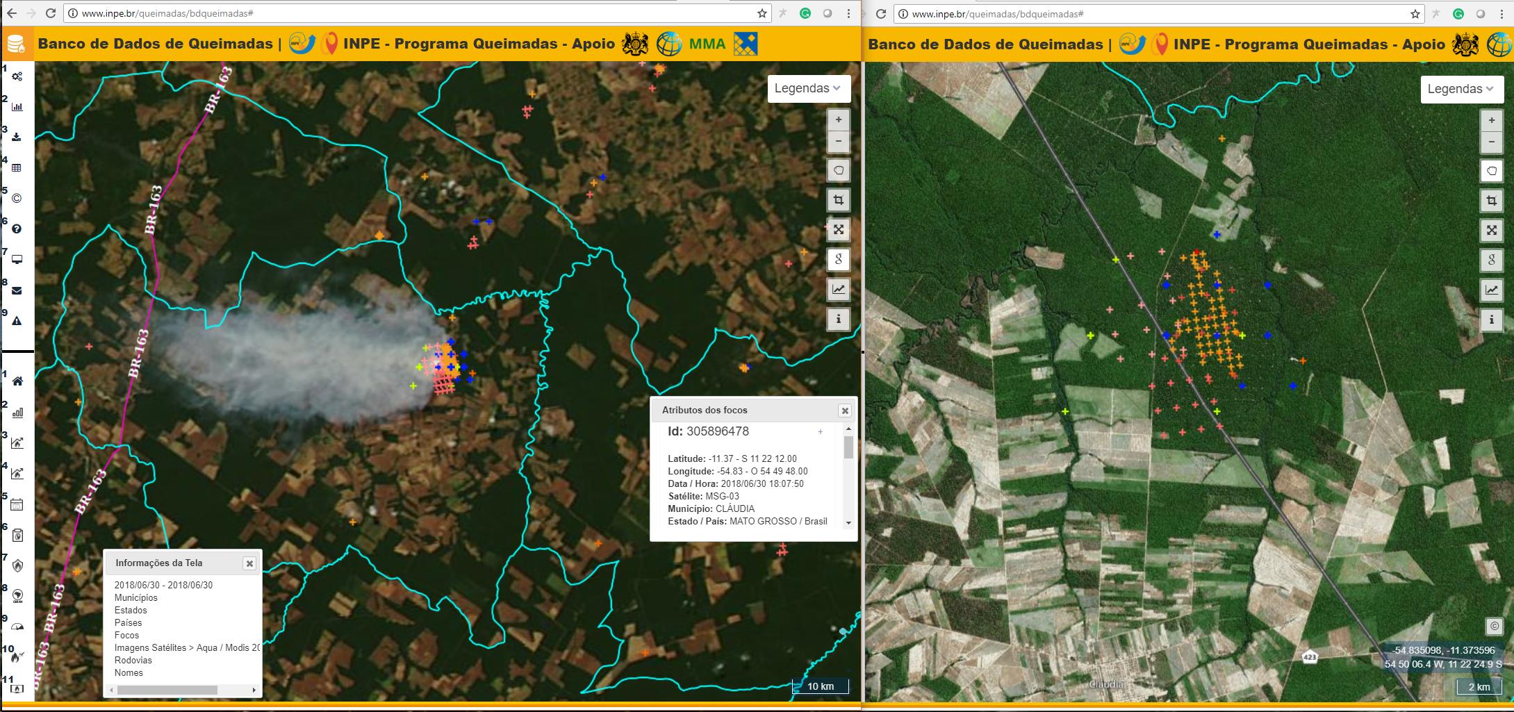Expand the Legendas dropdown on right map
1514x712 pixels.
pos(1461,89)
